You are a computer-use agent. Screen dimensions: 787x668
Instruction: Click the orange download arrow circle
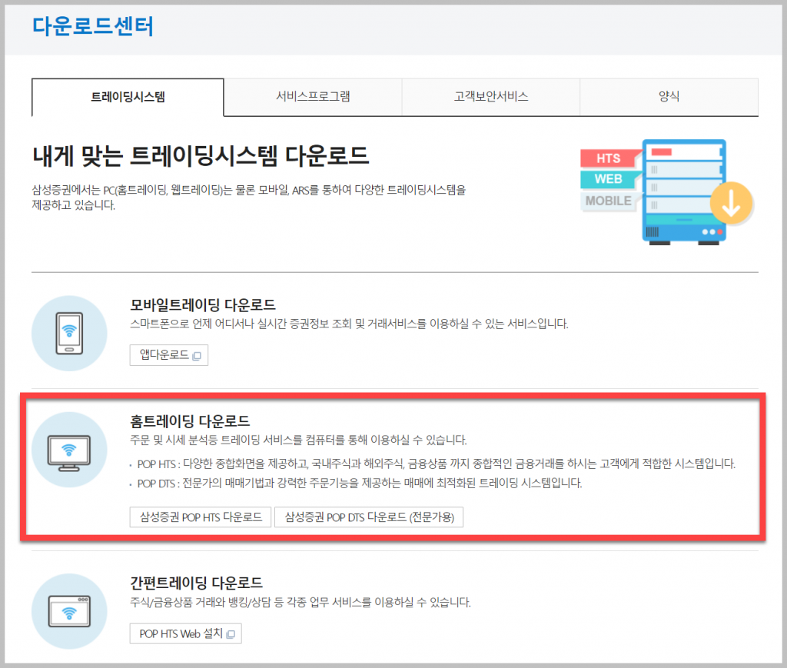pos(732,203)
